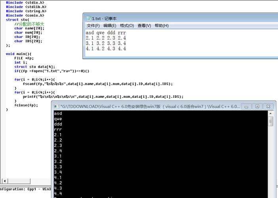Screen dimensions: 278x198
Task: Click the console vertical scrollbar thumb
Action: pos(270,121)
